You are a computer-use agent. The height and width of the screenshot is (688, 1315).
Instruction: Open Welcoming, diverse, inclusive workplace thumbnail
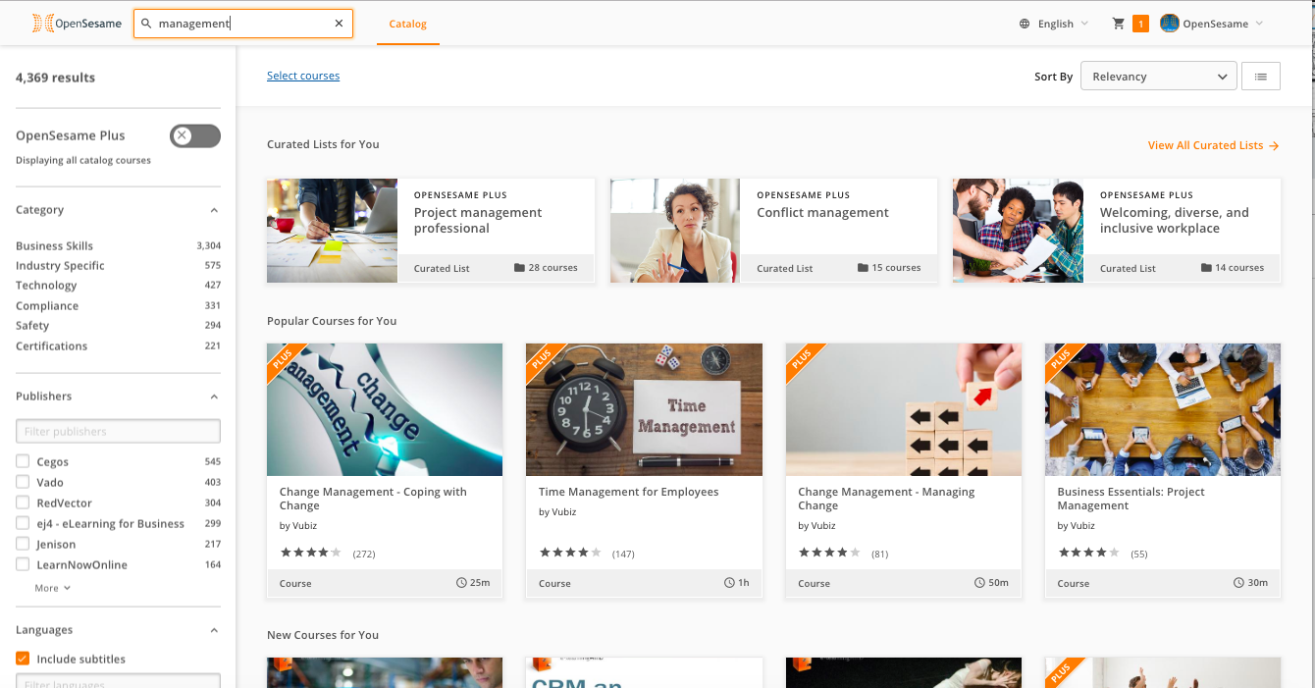[x=1018, y=231]
